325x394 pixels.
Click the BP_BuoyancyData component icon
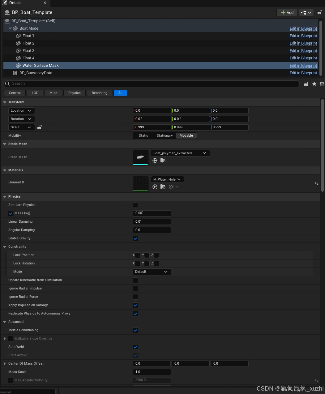tap(15, 73)
